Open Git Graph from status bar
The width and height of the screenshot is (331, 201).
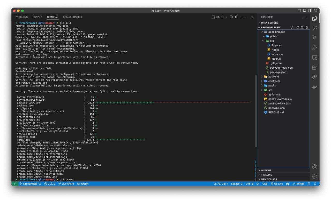tap(82, 184)
